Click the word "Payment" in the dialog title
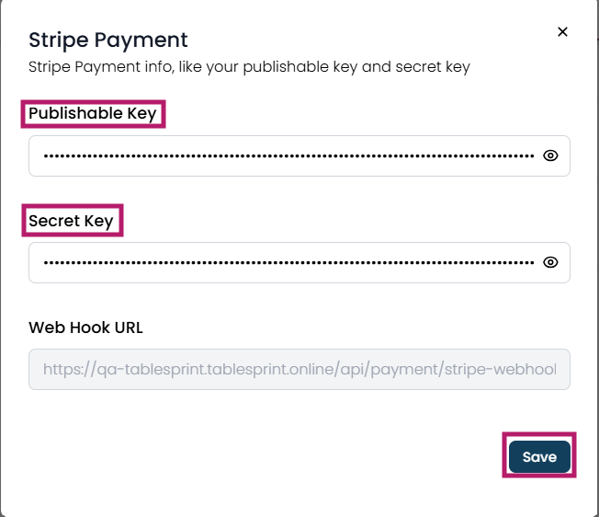 point(141,40)
